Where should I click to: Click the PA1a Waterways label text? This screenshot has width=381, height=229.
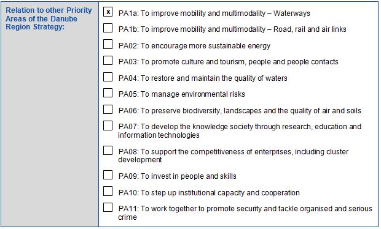click(214, 13)
